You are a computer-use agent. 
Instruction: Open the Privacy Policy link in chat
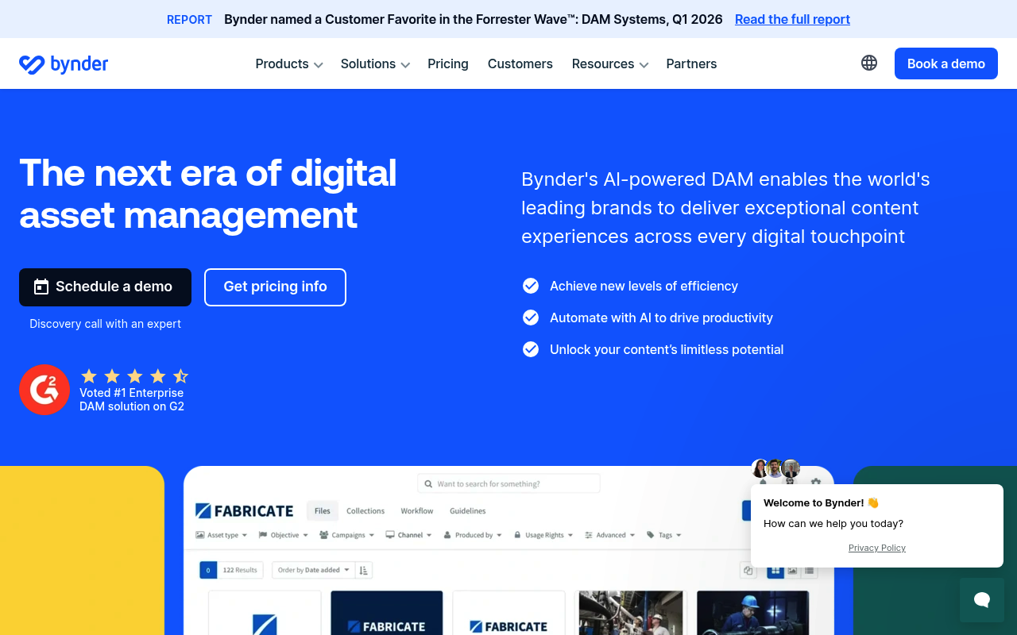pos(877,548)
